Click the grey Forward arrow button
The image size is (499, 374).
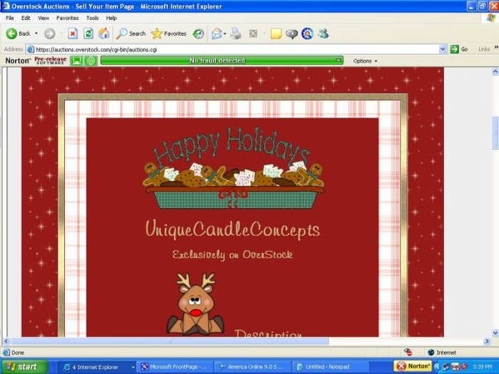[x=49, y=33]
